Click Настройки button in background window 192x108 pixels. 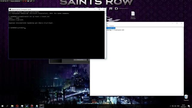[x=80, y=60]
